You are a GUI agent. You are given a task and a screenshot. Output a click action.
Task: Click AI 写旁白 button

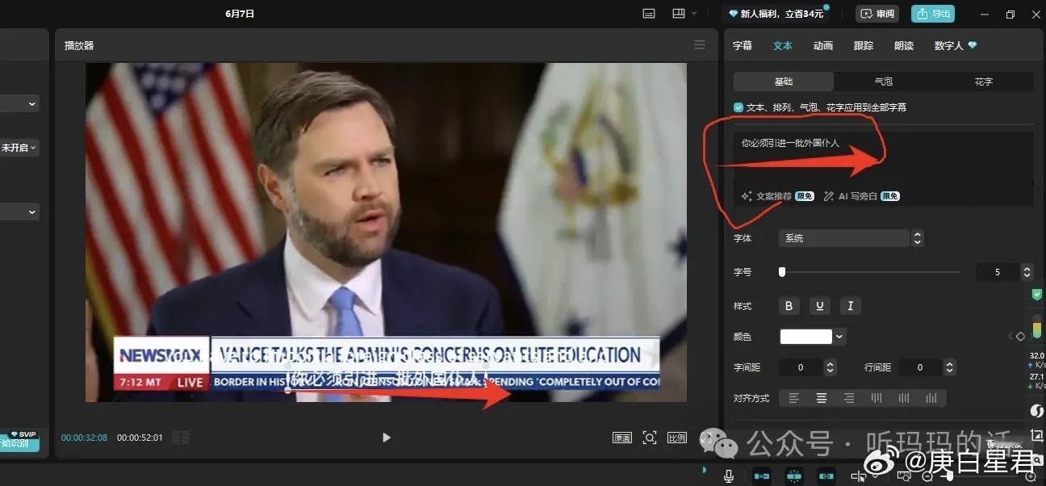[861, 196]
